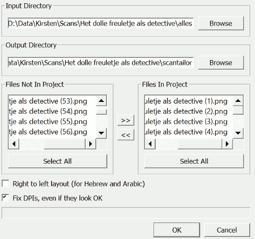Confirm the dialog with OK
The height and width of the screenshot is (239, 255).
[x=177, y=230]
